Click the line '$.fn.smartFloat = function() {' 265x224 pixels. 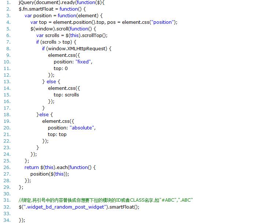coord(52,9)
